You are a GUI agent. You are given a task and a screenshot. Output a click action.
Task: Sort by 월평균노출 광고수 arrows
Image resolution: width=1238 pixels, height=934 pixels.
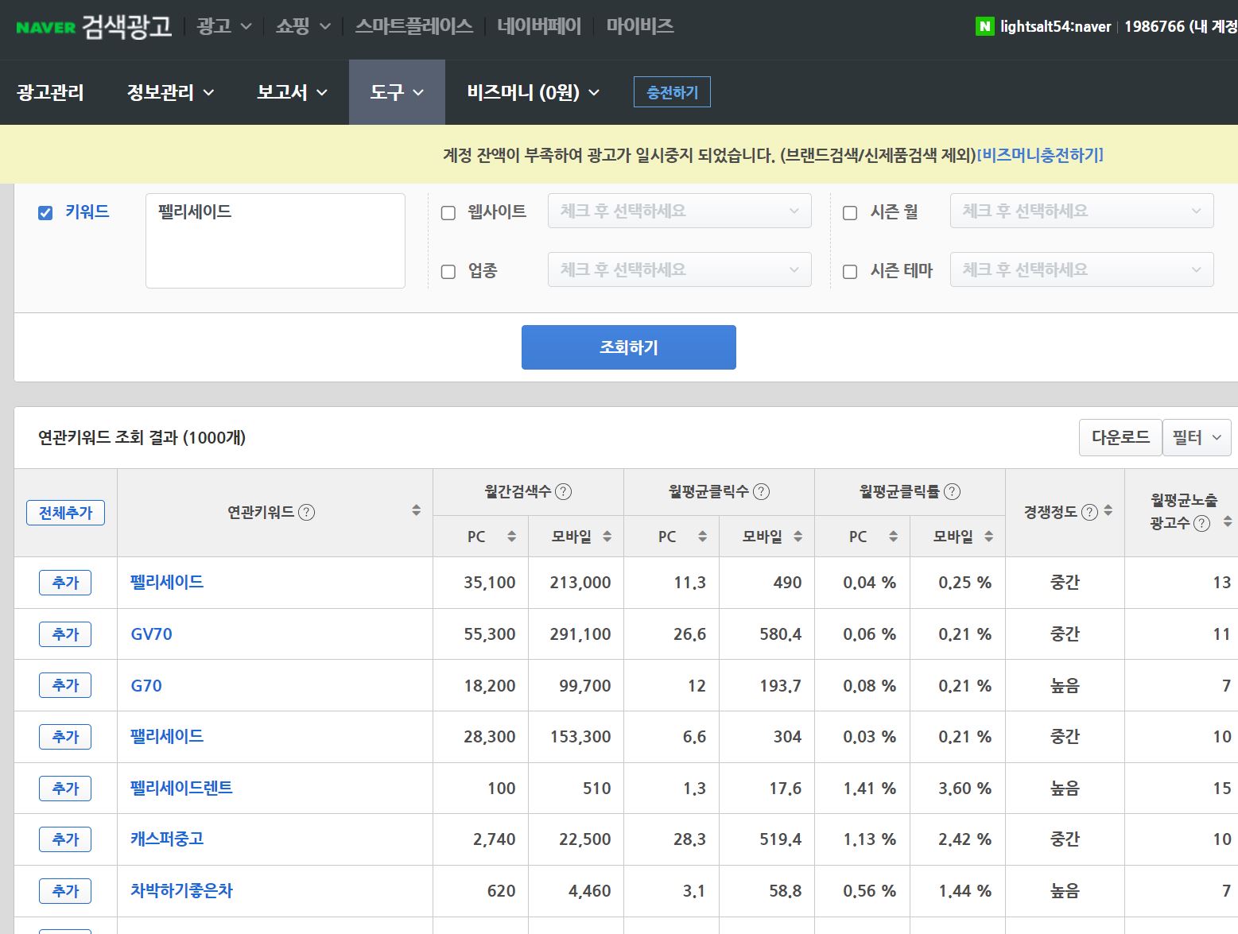[1228, 521]
